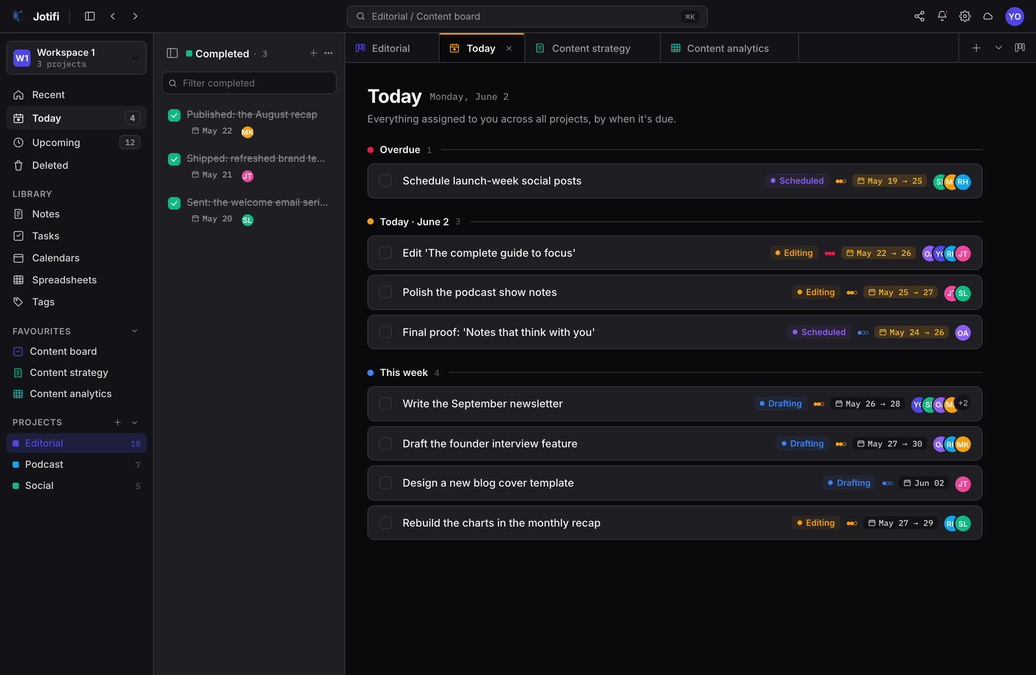
Task: Click +2 assignees on September newsletter
Action: tap(963, 403)
